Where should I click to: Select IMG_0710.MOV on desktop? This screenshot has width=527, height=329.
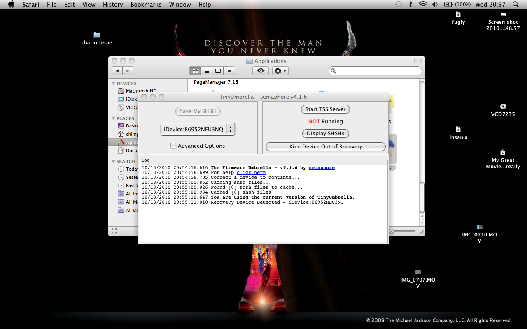click(479, 234)
